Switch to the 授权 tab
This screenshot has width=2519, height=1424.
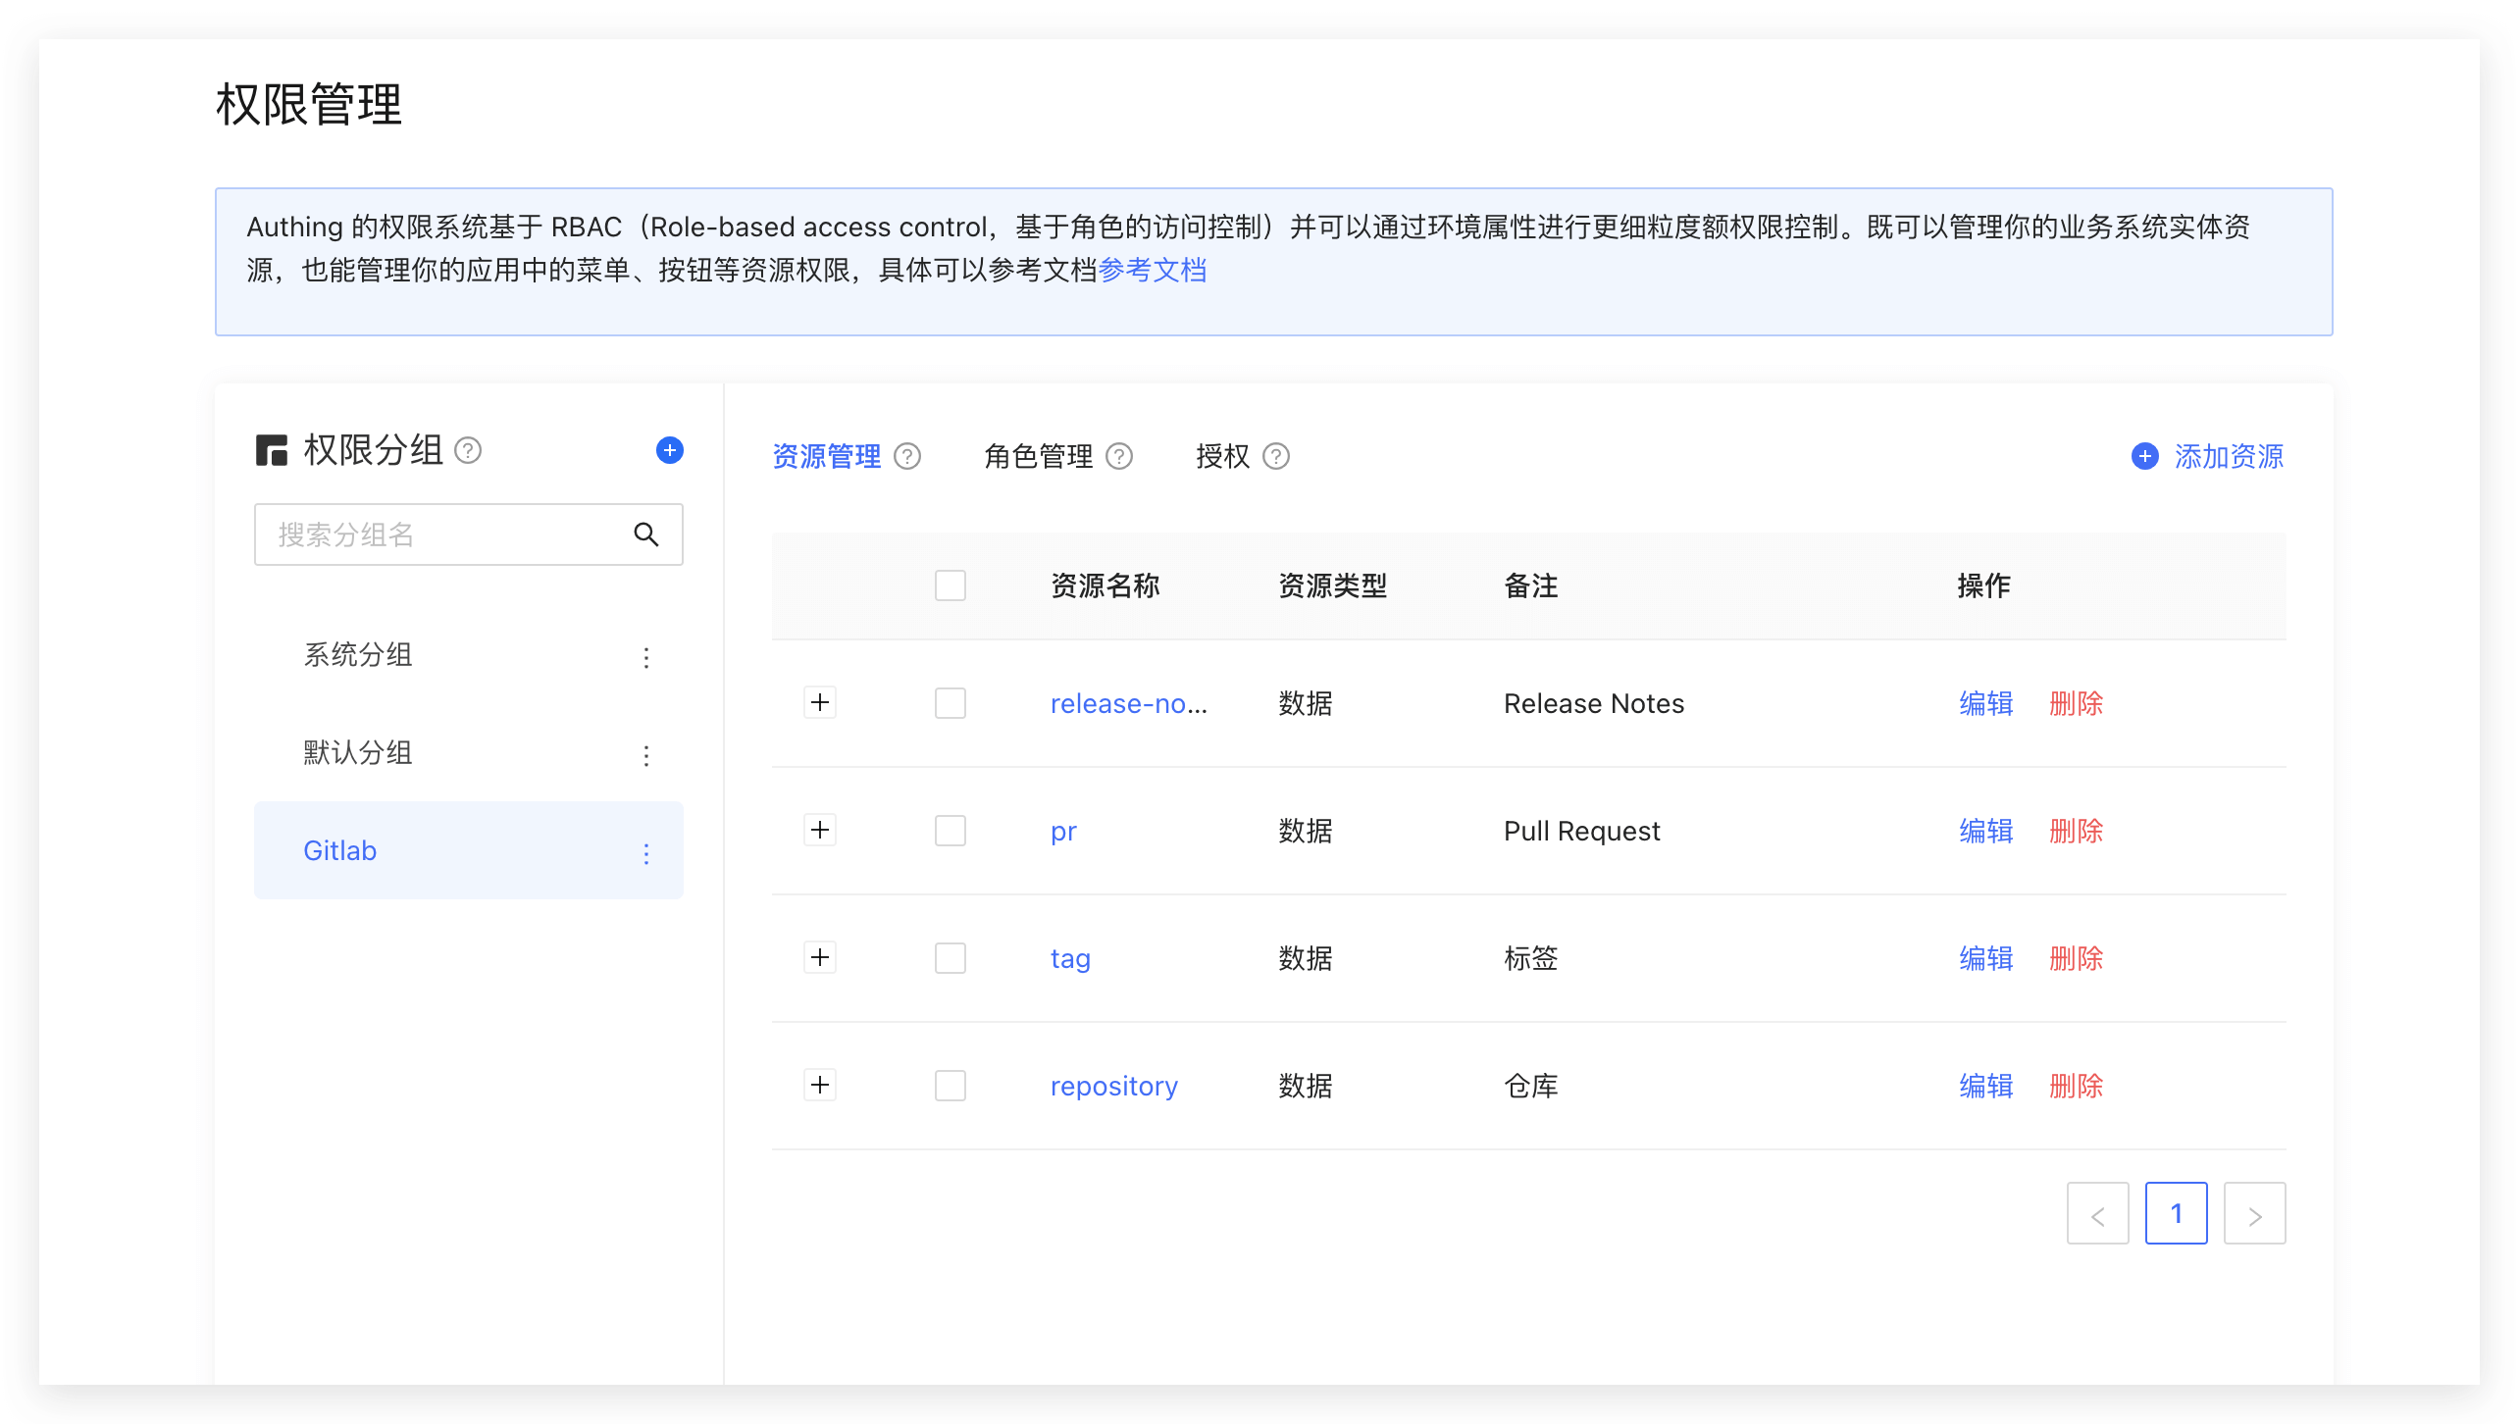(1222, 456)
